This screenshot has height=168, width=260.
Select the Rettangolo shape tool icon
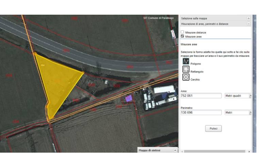(x=186, y=69)
